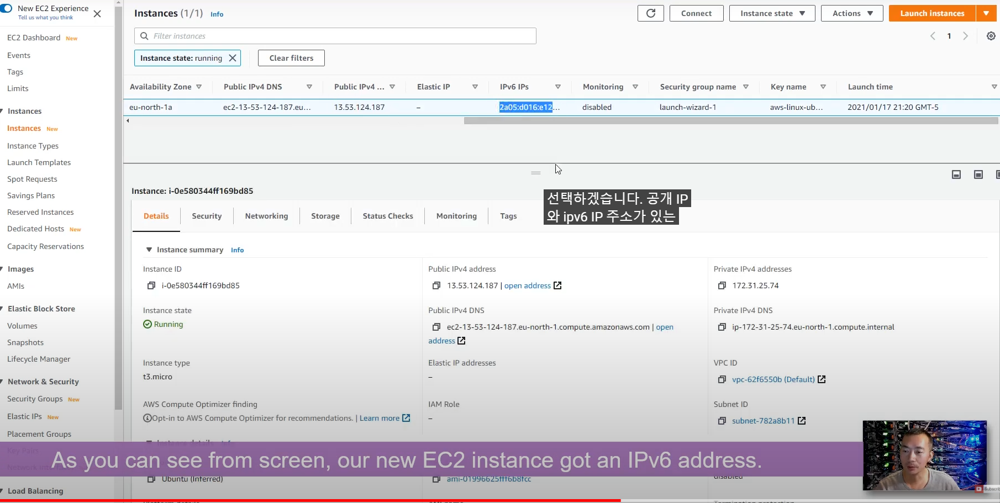The width and height of the screenshot is (1000, 503).
Task: Open the Monitoring tab
Action: click(x=456, y=216)
